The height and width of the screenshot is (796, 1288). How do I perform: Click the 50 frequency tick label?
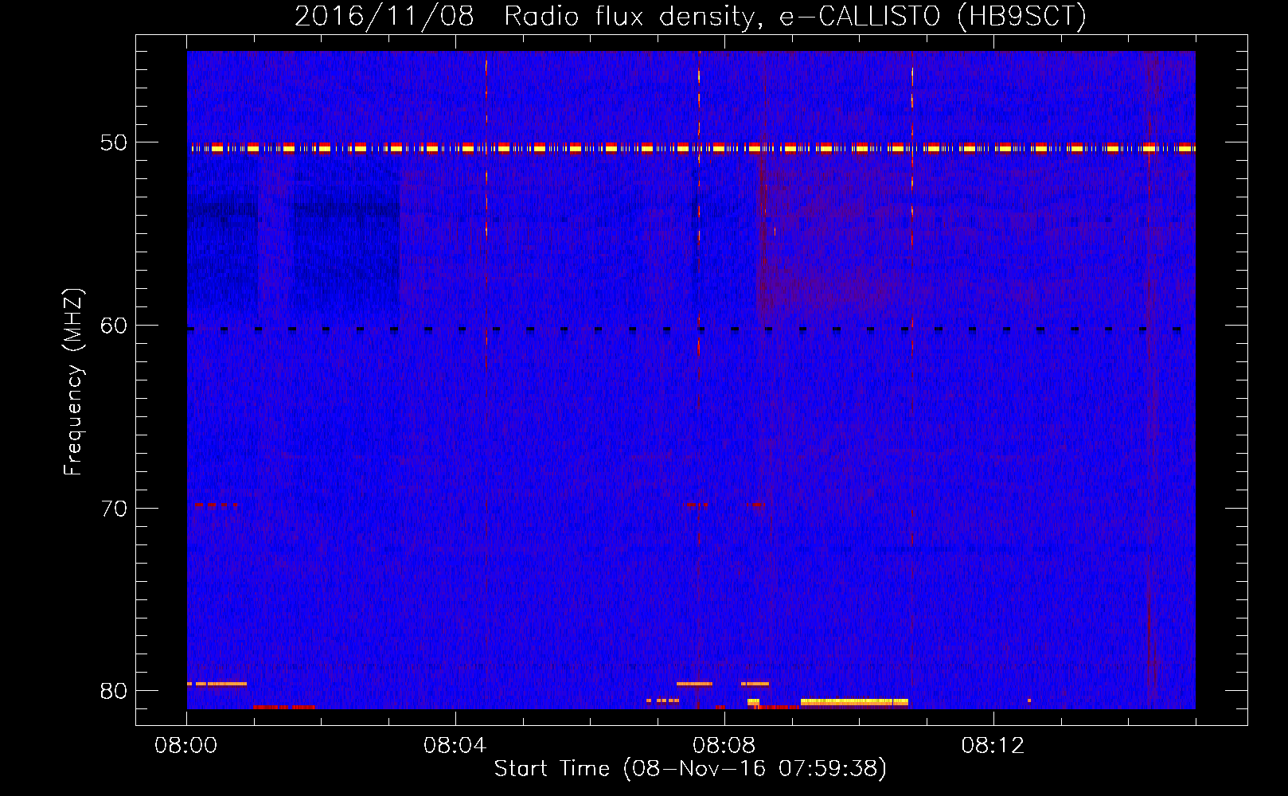[x=114, y=143]
